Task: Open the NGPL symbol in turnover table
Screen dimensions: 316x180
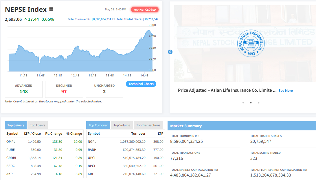Action: (x=92, y=142)
